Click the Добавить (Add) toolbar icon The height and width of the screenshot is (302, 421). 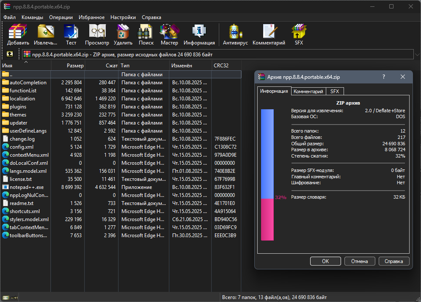(18, 31)
